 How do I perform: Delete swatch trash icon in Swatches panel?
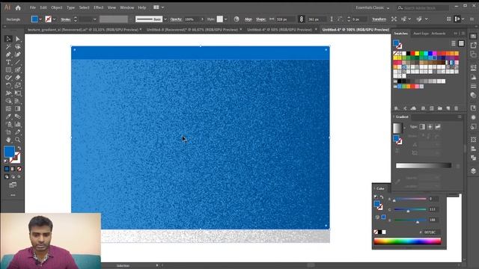click(456, 108)
